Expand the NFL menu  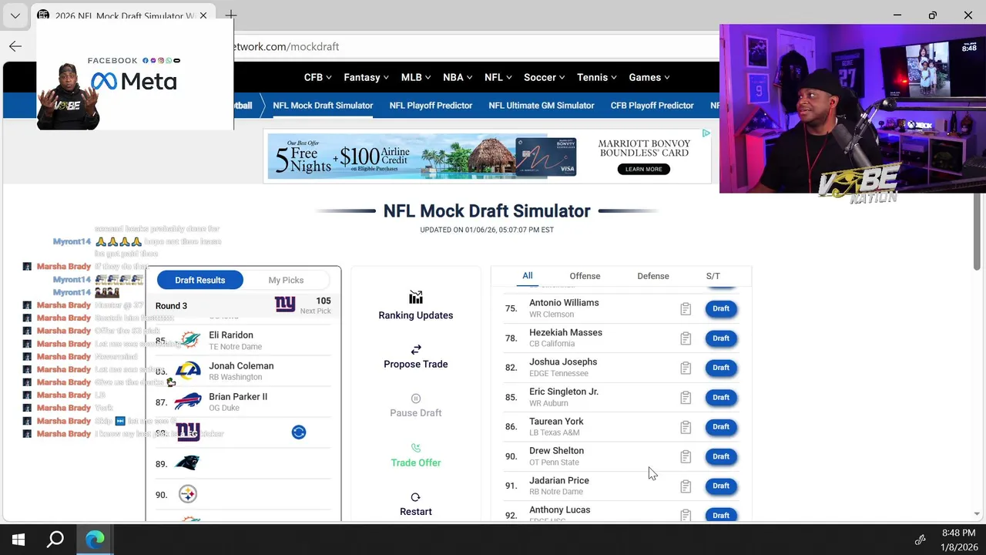498,77
